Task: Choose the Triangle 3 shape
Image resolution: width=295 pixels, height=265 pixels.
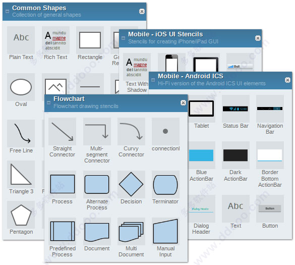Action: [x=21, y=174]
